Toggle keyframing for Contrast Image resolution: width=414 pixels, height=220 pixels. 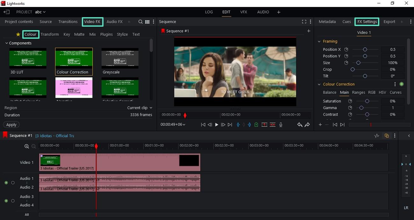pyautogui.click(x=350, y=114)
